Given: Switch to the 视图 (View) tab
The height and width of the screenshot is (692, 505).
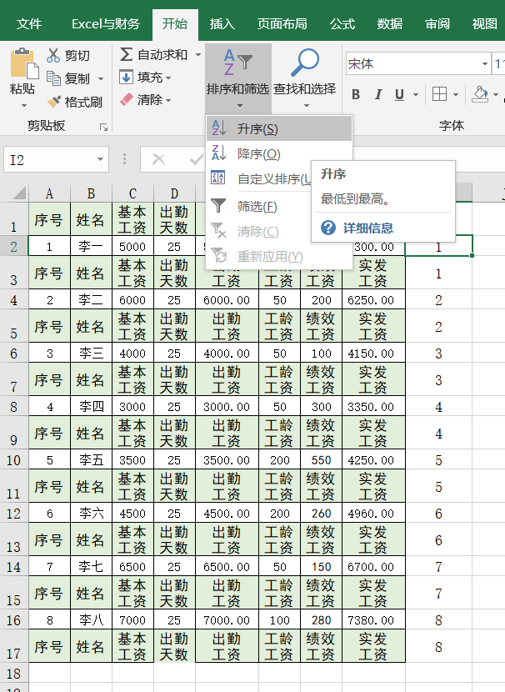Looking at the screenshot, I should pos(484,24).
